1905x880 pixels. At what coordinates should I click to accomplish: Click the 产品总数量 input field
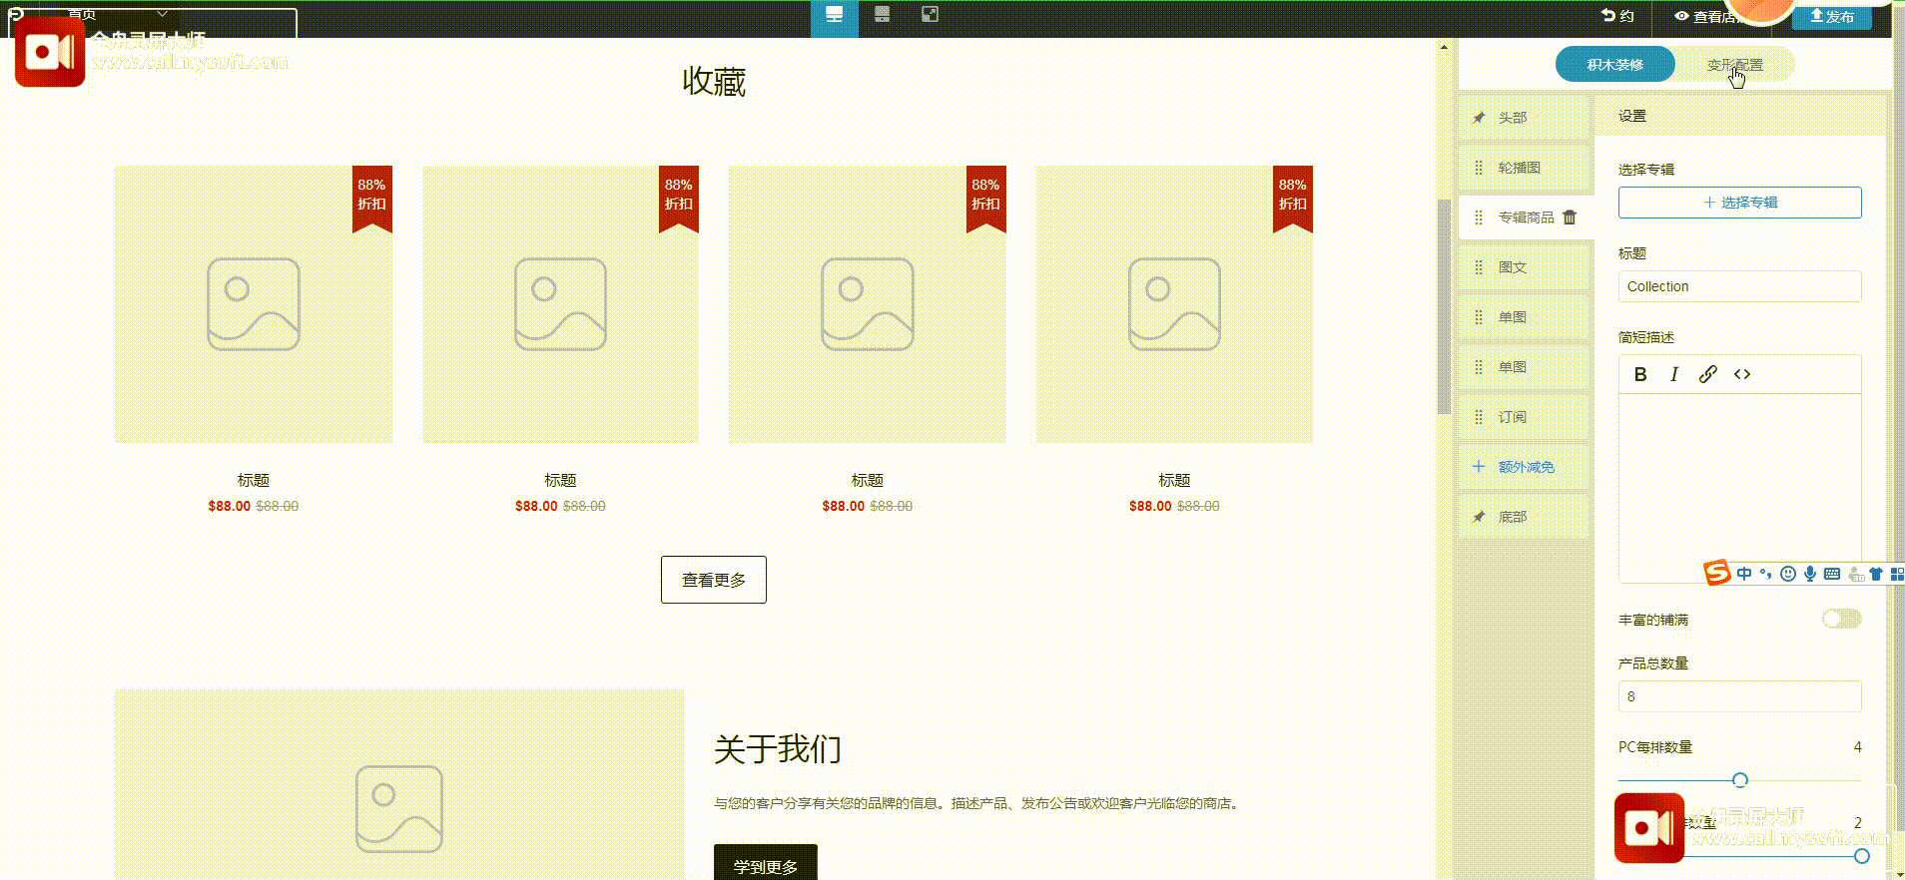pyautogui.click(x=1739, y=696)
